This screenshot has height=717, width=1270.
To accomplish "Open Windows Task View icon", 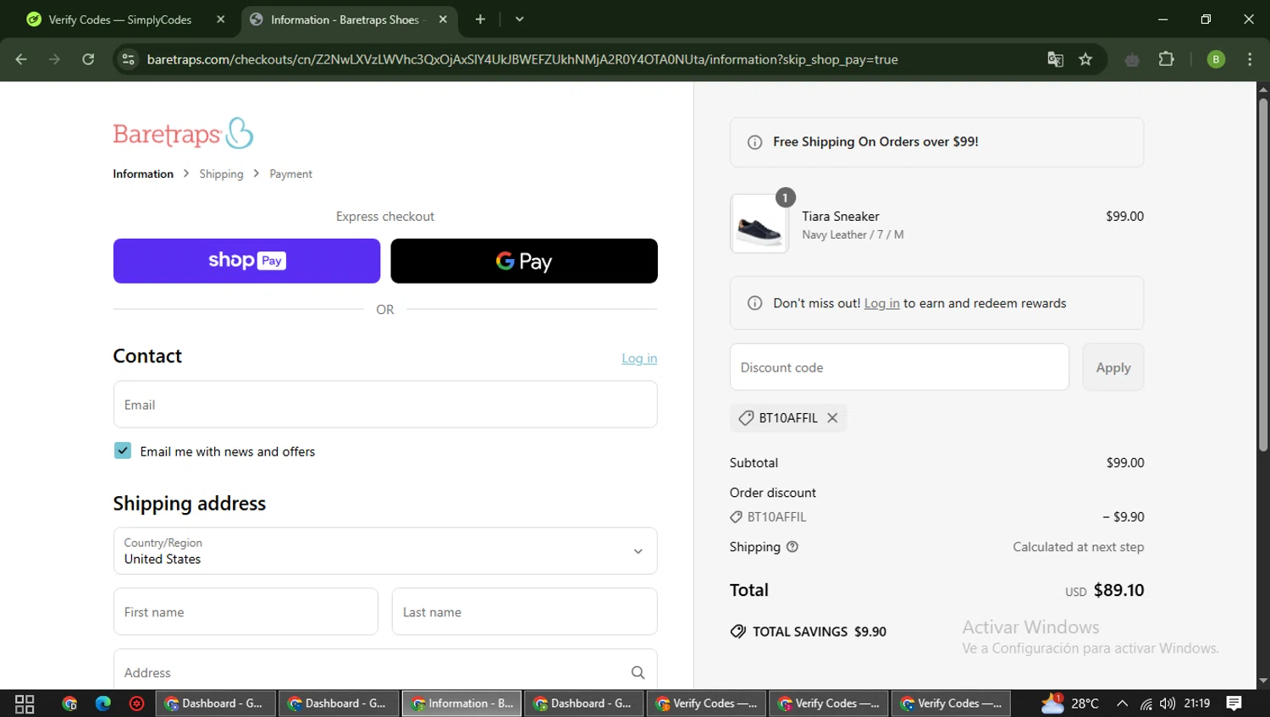I will pos(25,703).
